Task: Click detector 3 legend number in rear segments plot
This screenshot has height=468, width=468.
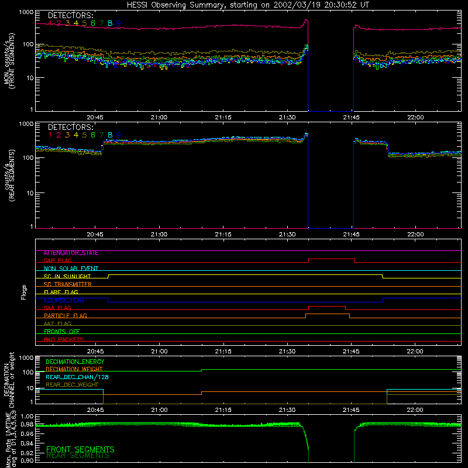Action: click(x=67, y=135)
